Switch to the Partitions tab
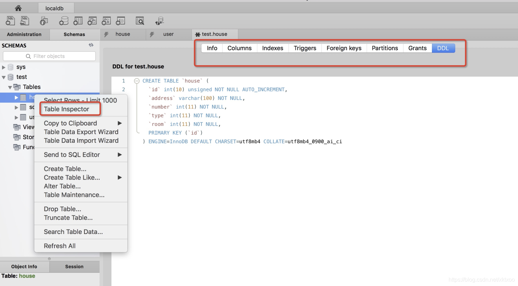The height and width of the screenshot is (286, 518). pyautogui.click(x=385, y=48)
